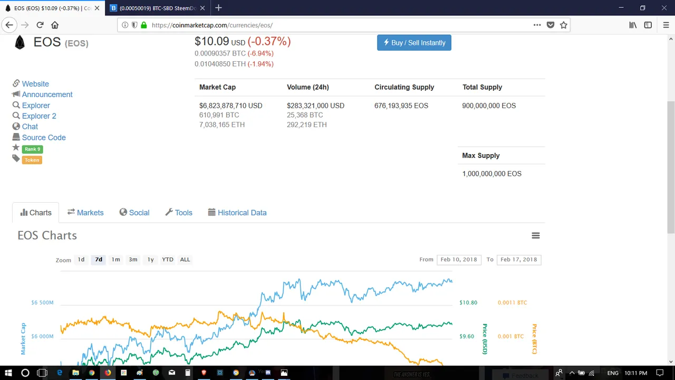Open the Firefox hamburger menu

tap(666, 25)
